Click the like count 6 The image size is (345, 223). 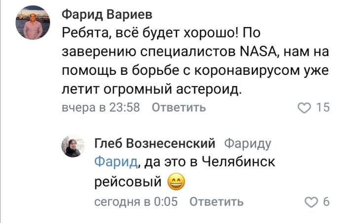(x=326, y=201)
